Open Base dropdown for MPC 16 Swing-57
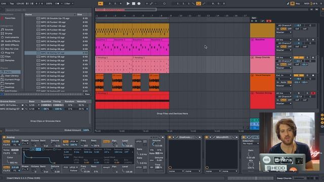 [34, 109]
